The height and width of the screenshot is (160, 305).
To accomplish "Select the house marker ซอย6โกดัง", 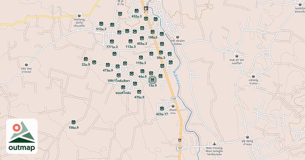I will pyautogui.click(x=123, y=87).
